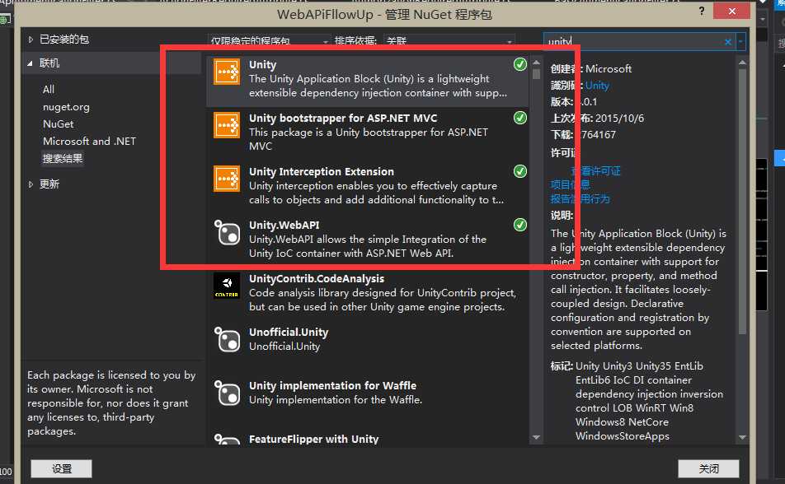The image size is (785, 484).
Task: Clear the unity search text
Action: point(728,42)
